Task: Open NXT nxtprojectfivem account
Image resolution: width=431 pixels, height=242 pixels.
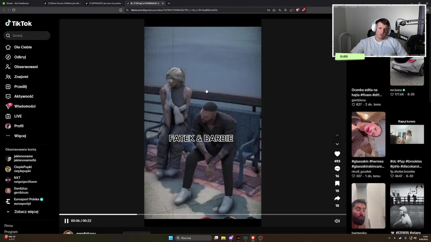Action: (x=25, y=180)
